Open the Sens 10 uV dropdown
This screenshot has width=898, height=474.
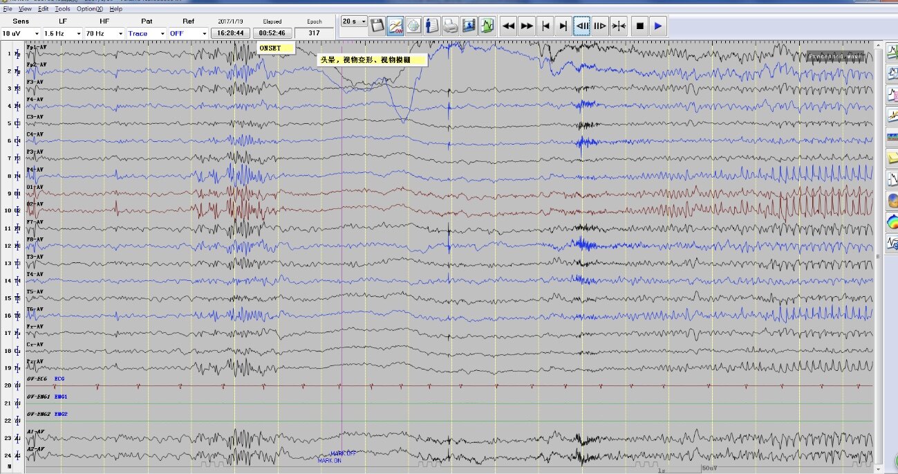(x=20, y=33)
